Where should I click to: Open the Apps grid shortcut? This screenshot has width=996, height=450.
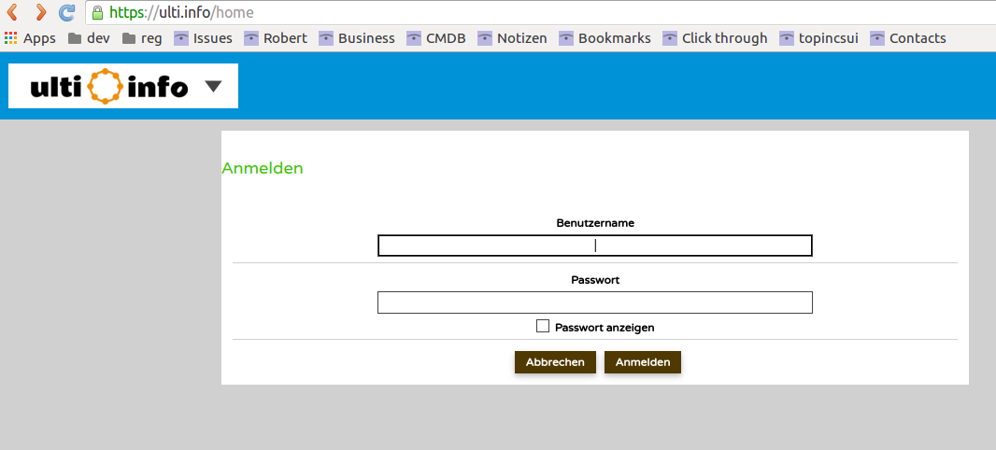point(30,38)
